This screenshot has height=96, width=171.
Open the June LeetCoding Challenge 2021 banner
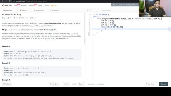[125, 5]
